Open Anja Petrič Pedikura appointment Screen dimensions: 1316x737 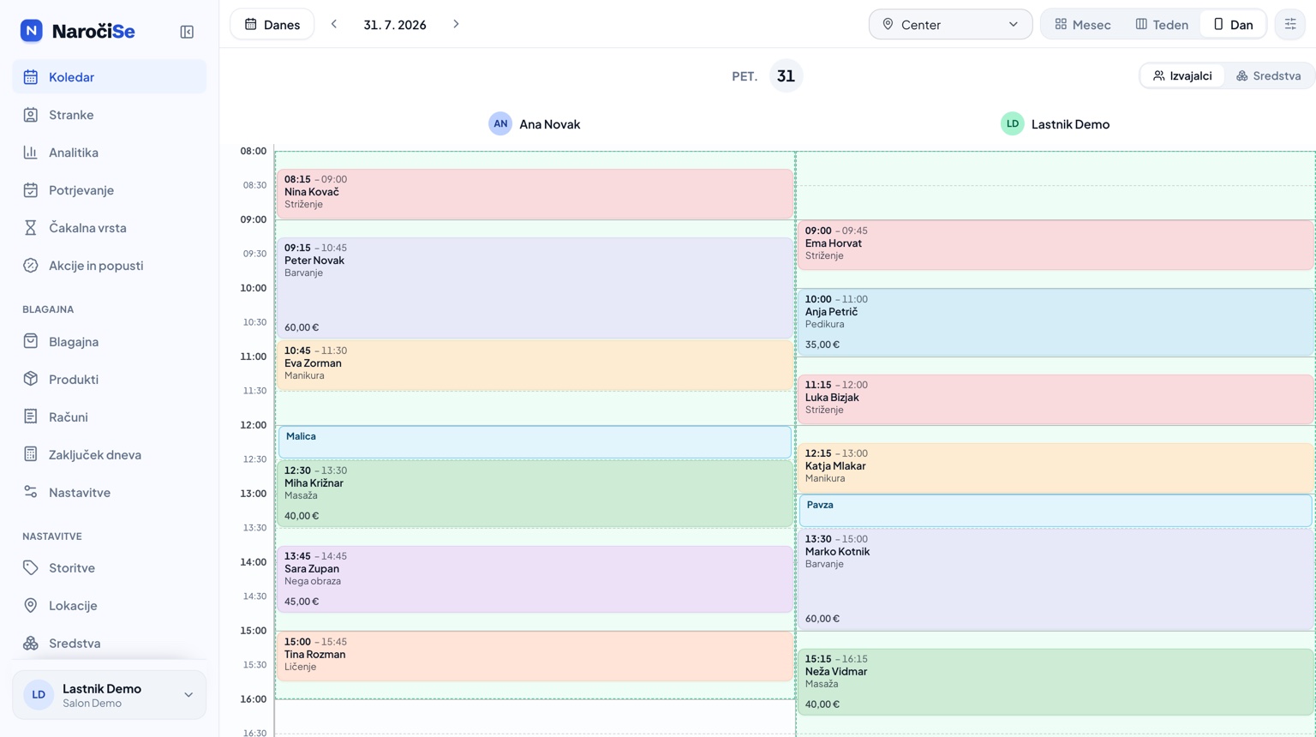point(1056,322)
